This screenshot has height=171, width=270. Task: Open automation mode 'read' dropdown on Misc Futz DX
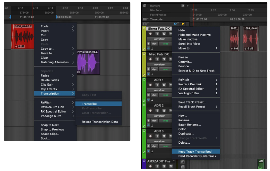(x=166, y=70)
